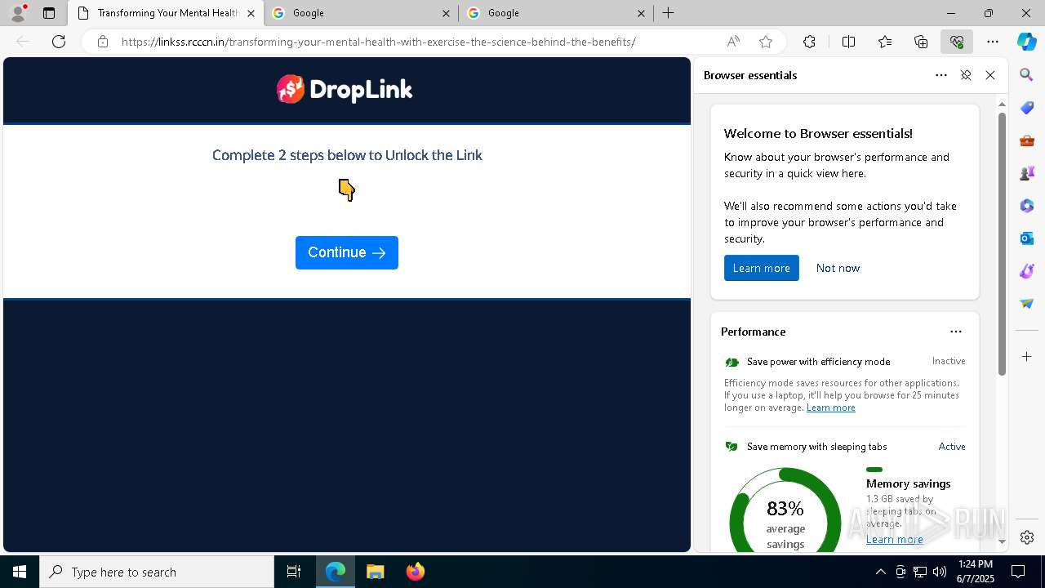Open the notifications center icon
Screen dimensions: 1045x588
[x=1018, y=572]
